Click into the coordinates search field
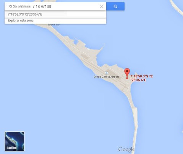This screenshot has height=154, width=183. pyautogui.click(x=52, y=6)
